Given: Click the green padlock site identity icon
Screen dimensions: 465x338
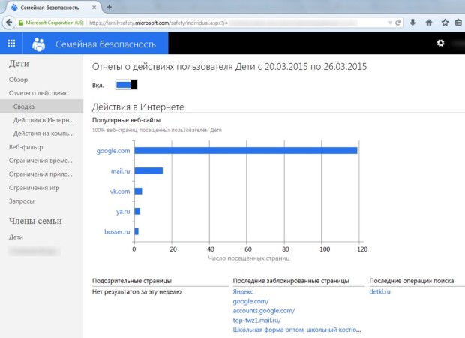Looking at the screenshot, I should (x=21, y=23).
